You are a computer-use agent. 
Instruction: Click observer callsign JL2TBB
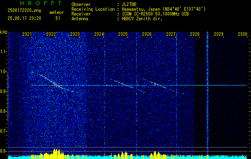point(129,4)
